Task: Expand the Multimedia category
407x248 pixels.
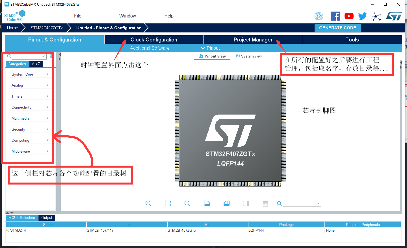Action: pos(30,118)
